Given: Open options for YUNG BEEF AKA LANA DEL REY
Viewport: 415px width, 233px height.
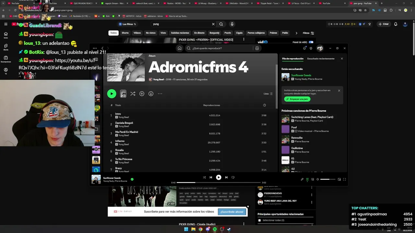Looking at the screenshot, I should click(312, 202).
